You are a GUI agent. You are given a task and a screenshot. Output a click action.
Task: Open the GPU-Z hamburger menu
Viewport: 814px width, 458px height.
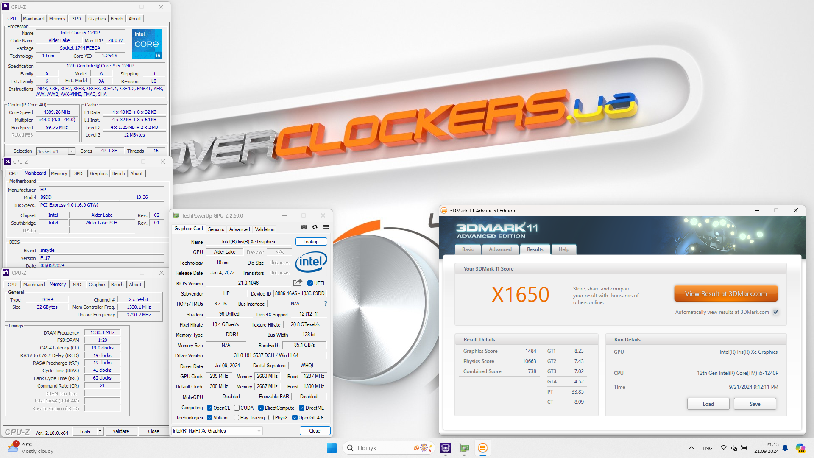[326, 227]
